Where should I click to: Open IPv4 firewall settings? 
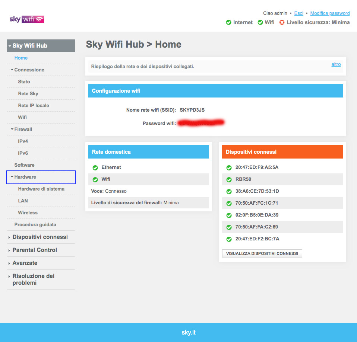click(23, 141)
